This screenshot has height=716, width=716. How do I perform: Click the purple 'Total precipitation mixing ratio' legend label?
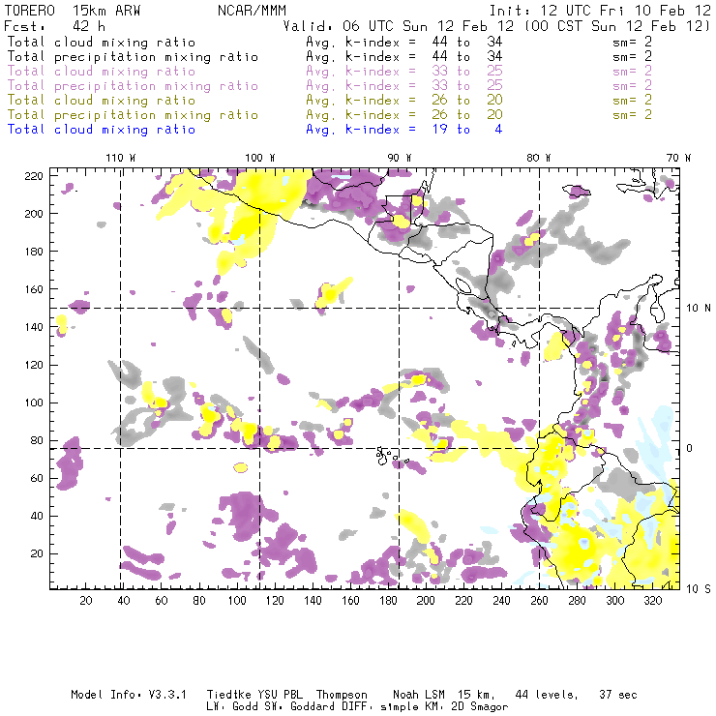coord(133,86)
